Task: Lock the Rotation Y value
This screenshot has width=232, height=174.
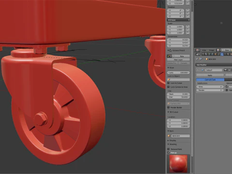Action: [x=188, y=13]
